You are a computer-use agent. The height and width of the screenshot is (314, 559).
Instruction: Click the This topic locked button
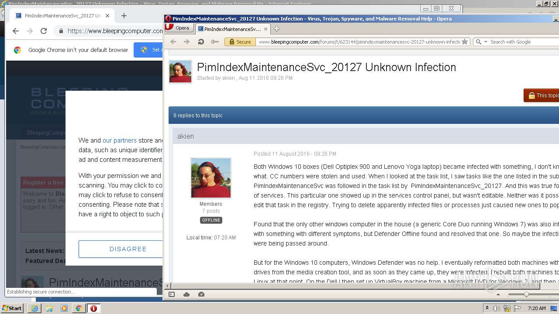(542, 96)
